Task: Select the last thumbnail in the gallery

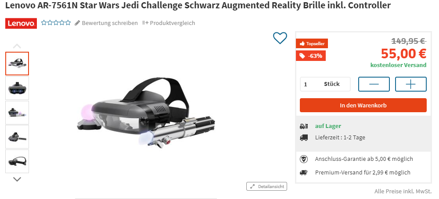Action: tap(17, 161)
